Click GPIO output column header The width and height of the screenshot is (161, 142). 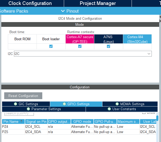click(x=59, y=121)
